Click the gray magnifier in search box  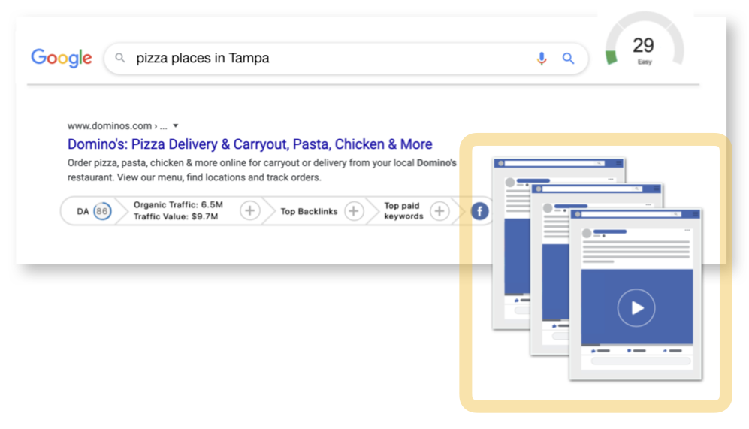tap(120, 58)
